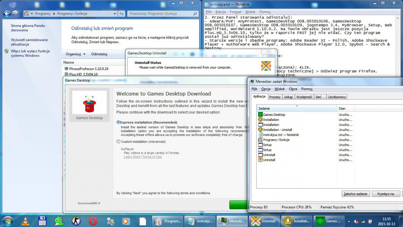The height and width of the screenshot is (227, 403).
Task: Show hidden tray icons arrow
Action: [x=349, y=221]
